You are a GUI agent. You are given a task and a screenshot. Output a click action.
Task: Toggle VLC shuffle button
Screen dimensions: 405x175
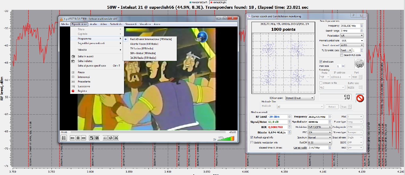click(x=116, y=138)
